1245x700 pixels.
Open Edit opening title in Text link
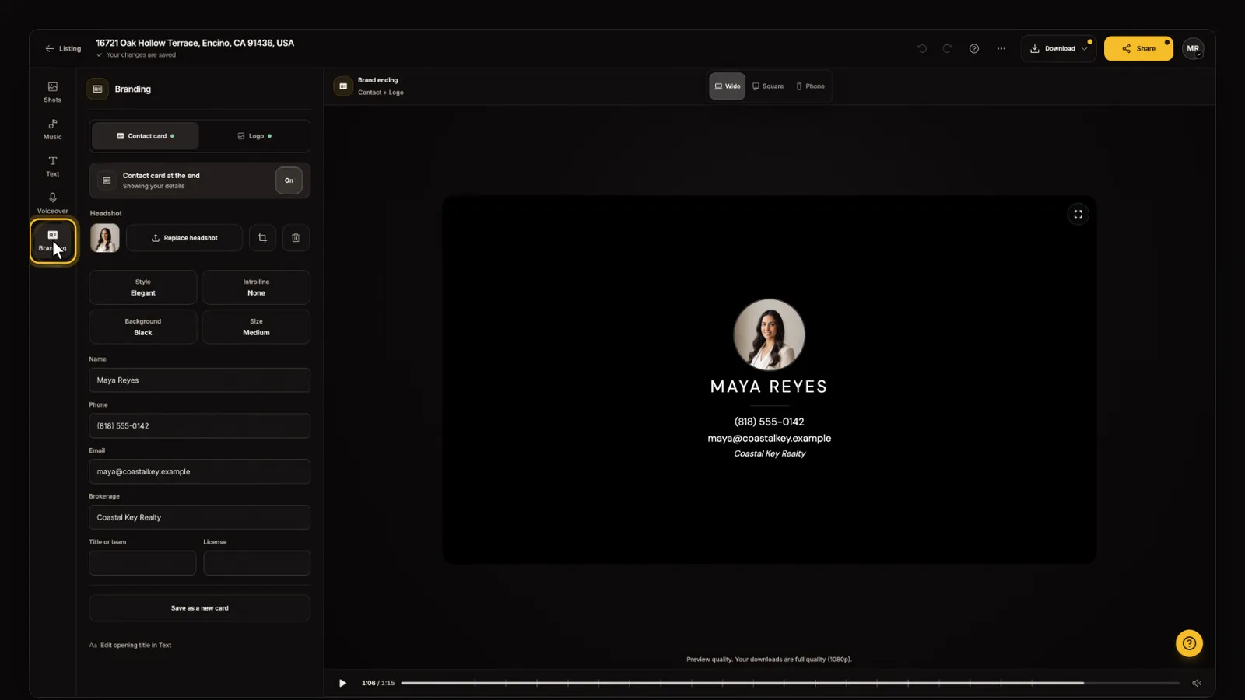pos(130,645)
